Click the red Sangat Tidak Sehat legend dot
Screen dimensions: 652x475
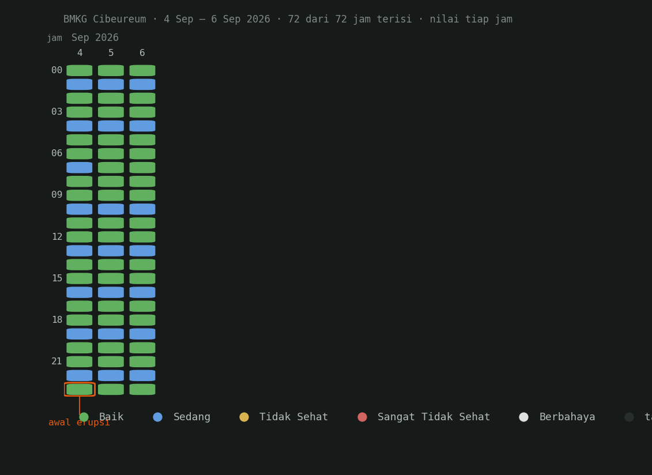pos(362,417)
